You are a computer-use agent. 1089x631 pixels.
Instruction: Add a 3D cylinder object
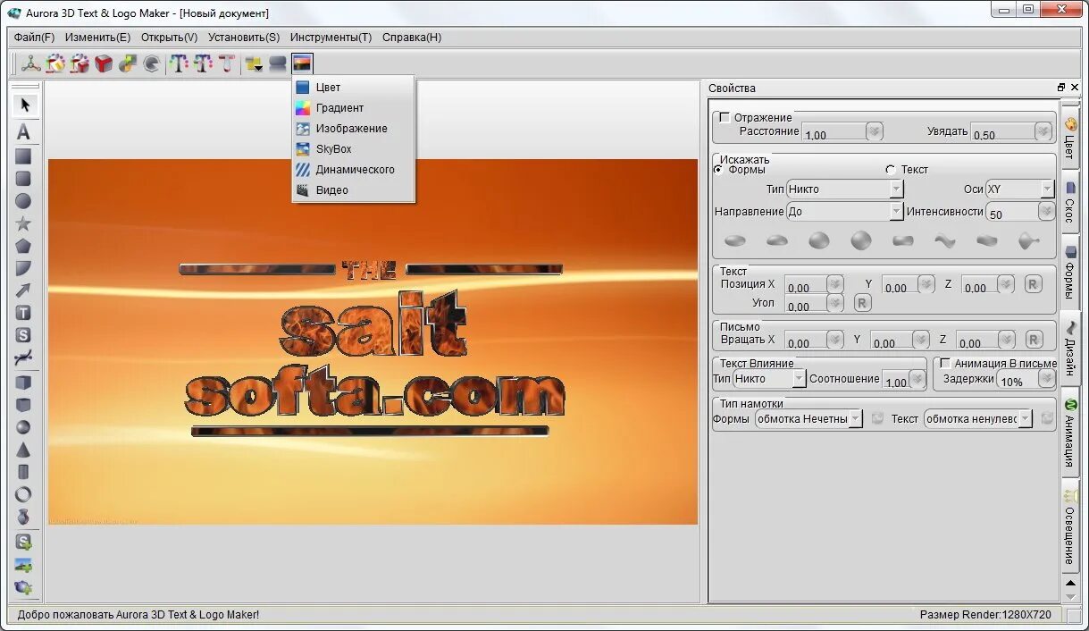24,472
